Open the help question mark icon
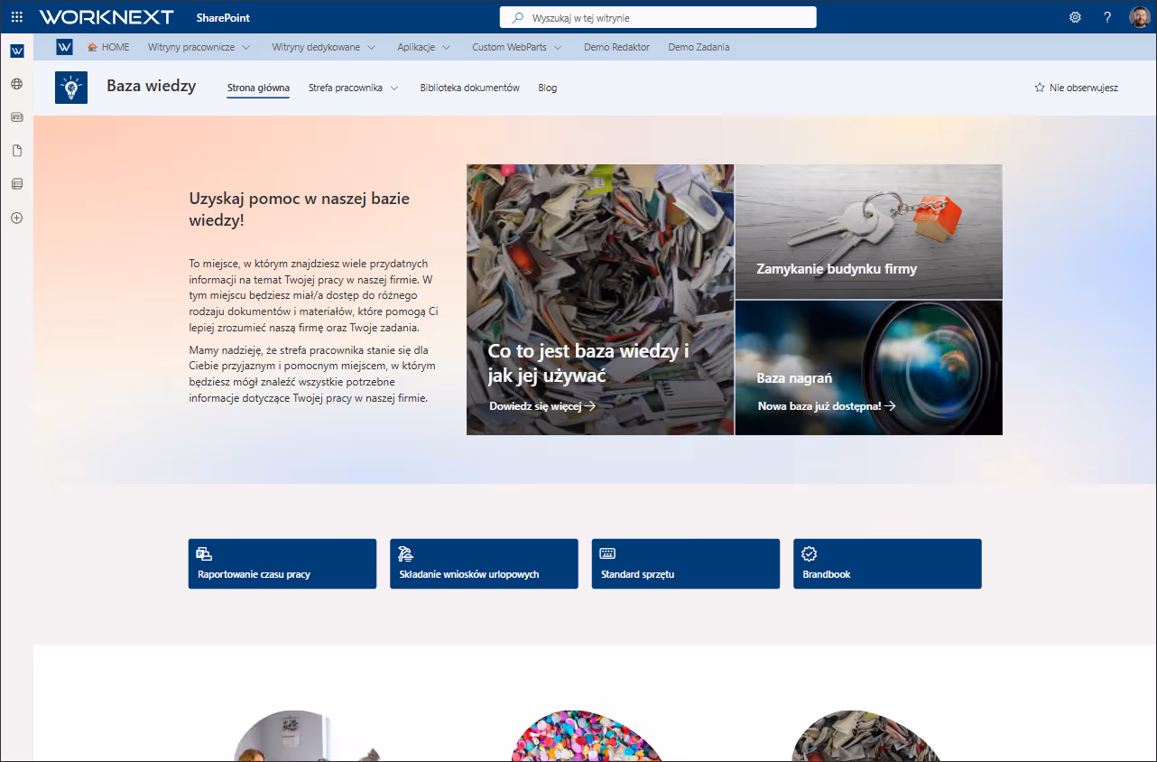The height and width of the screenshot is (762, 1157). pos(1107,17)
